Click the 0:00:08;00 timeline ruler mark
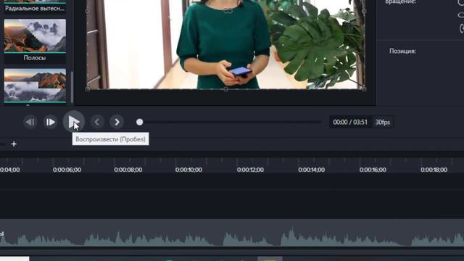The height and width of the screenshot is (261, 464). coord(128,170)
